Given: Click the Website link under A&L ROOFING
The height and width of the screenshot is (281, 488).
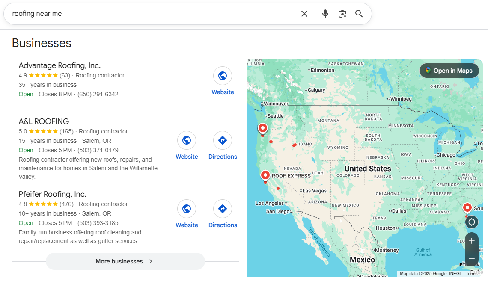Looking at the screenshot, I should [187, 140].
